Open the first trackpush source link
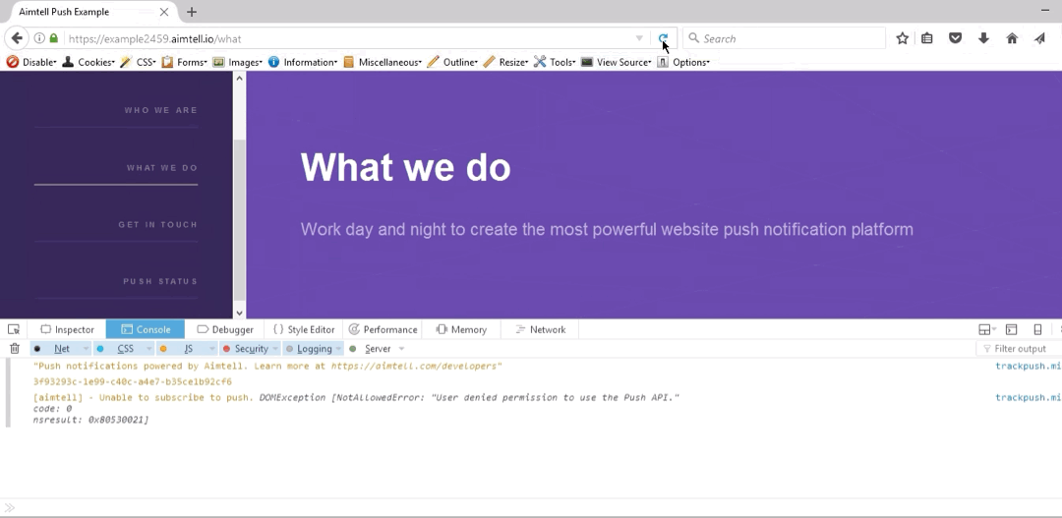The height and width of the screenshot is (518, 1062). pos(1028,366)
